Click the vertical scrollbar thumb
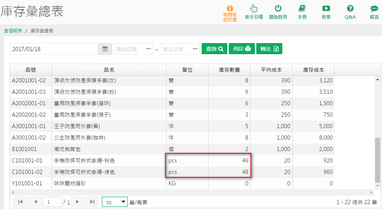The width and height of the screenshot is (382, 209). tap(377, 160)
